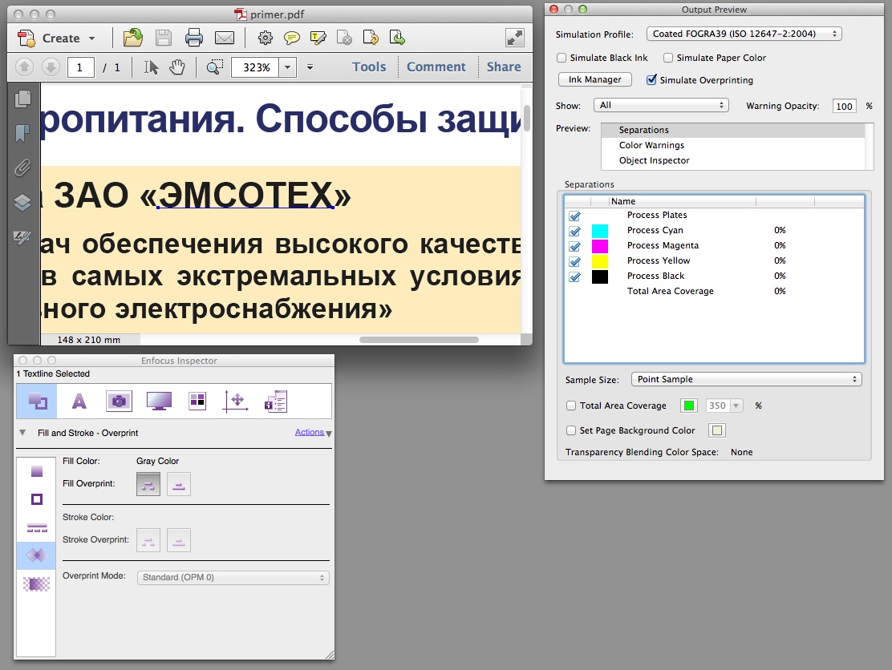
Task: Select the Stroke subcategory square icon
Action: click(37, 499)
